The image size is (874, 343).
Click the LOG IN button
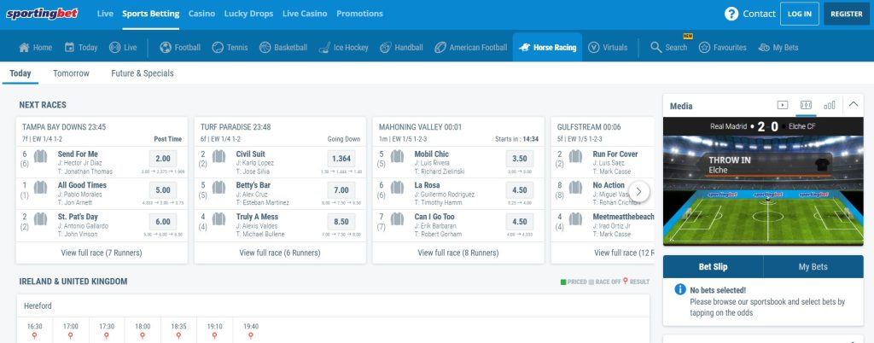point(799,14)
